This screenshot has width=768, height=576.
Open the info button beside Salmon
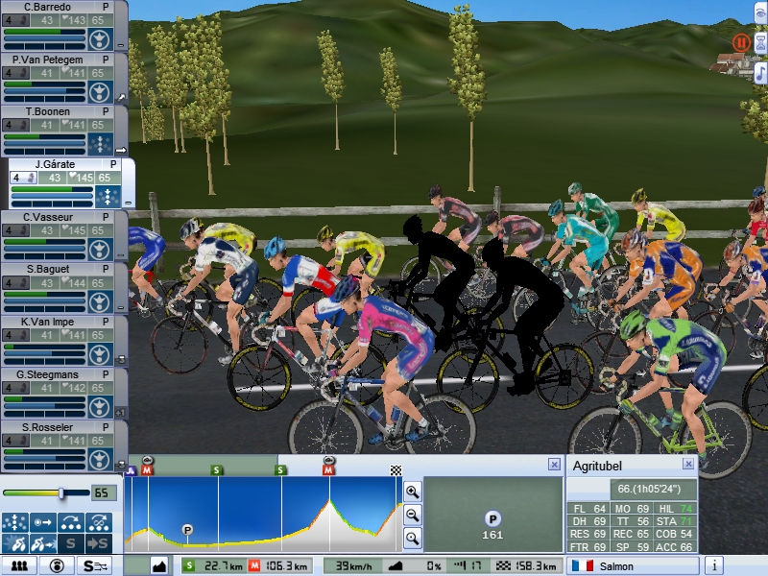(x=714, y=565)
